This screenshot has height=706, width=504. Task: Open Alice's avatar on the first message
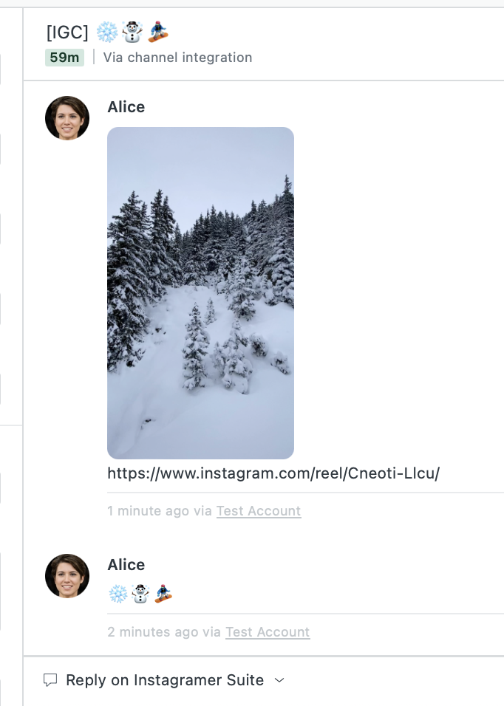point(67,118)
